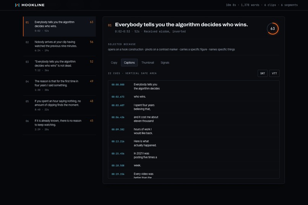Click the "22 CUES · VERTICAL SAFE AREA" label
The width and height of the screenshot is (308, 205).
(x=132, y=73)
